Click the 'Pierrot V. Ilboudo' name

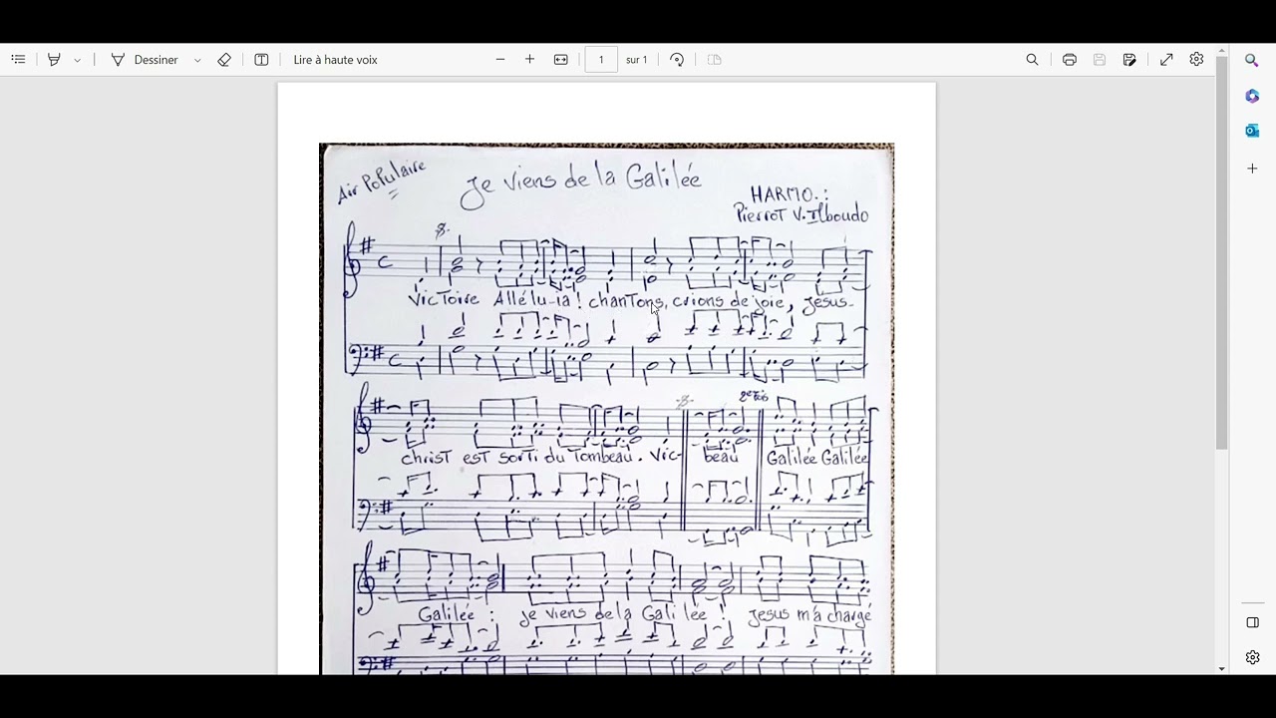click(800, 214)
